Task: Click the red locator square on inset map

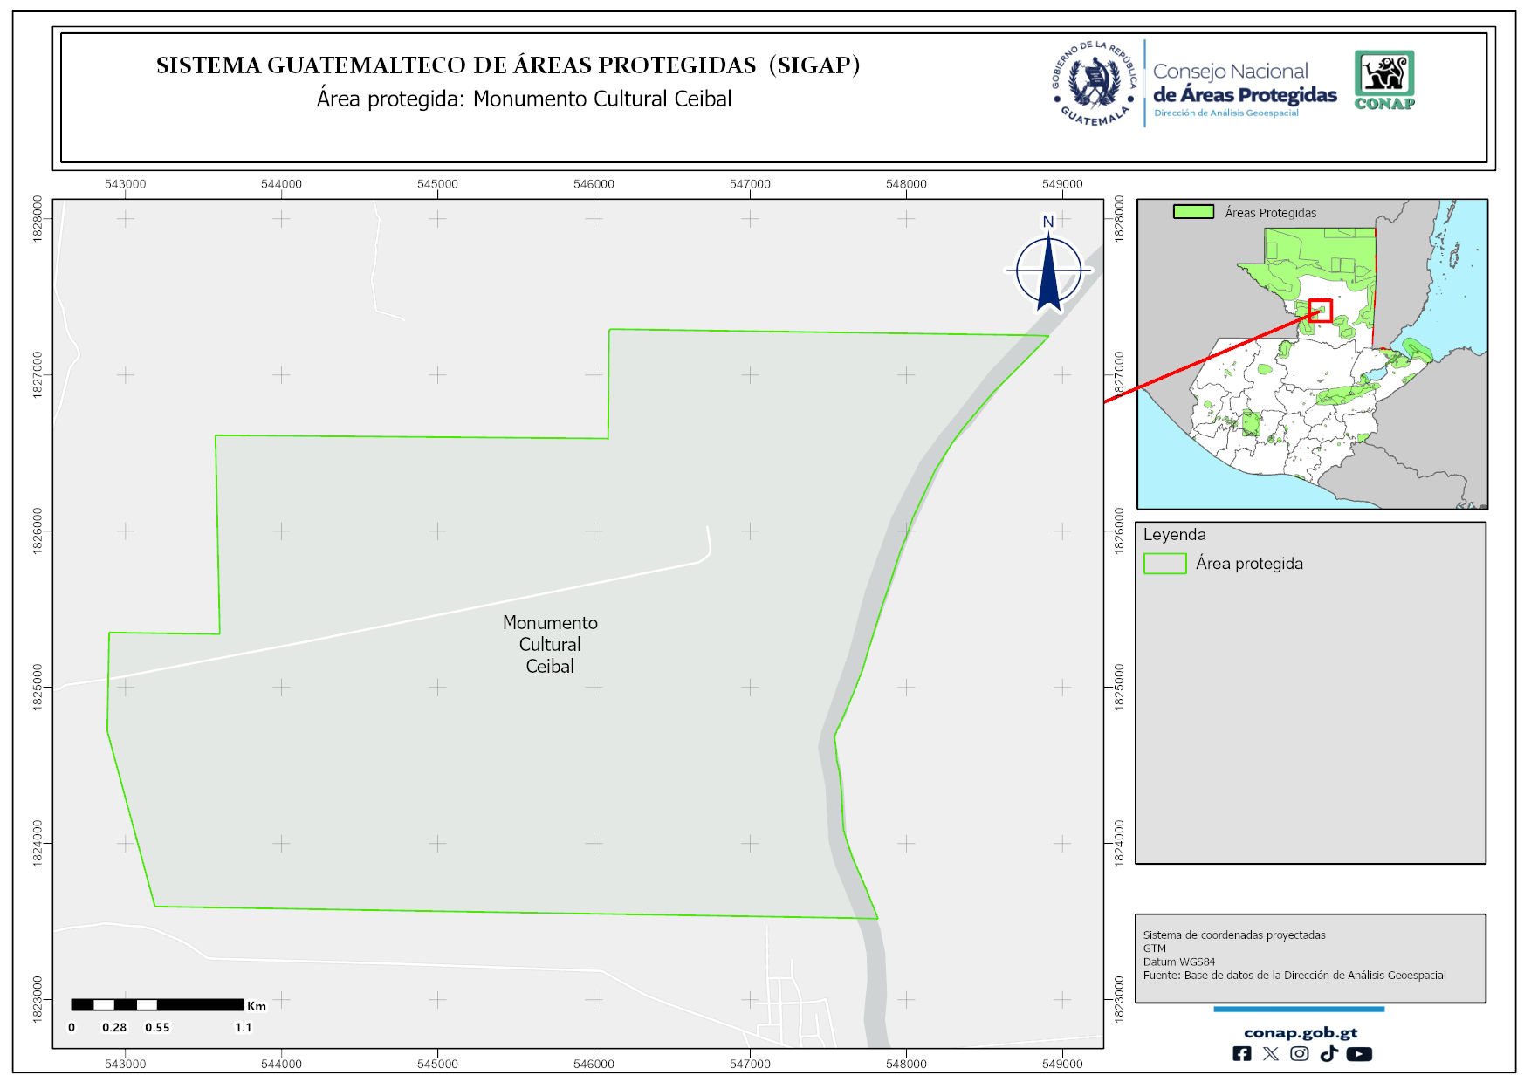Action: (1321, 311)
